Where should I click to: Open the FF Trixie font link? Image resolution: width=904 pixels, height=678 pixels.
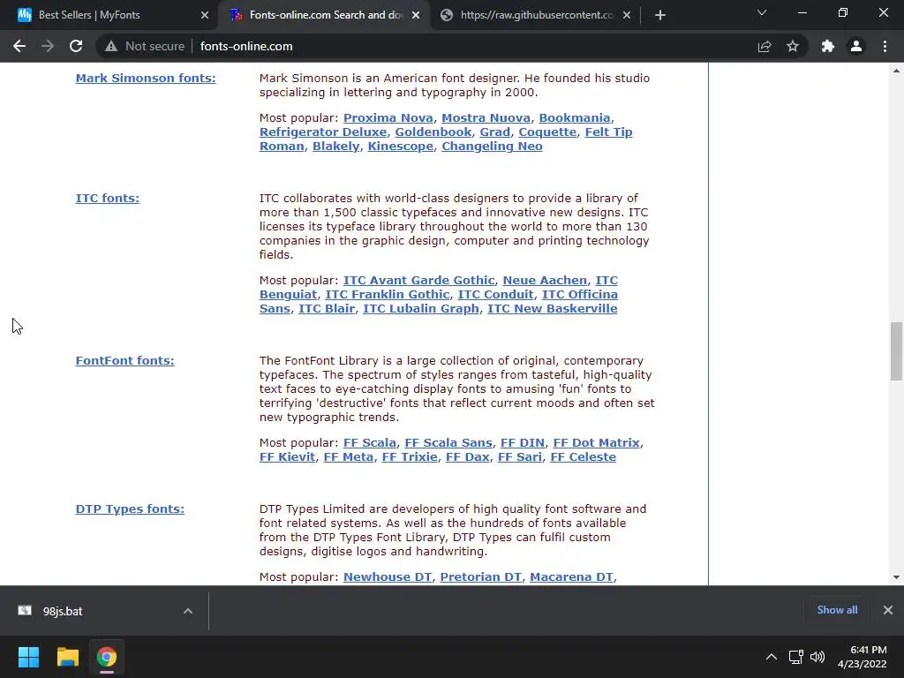(x=410, y=456)
